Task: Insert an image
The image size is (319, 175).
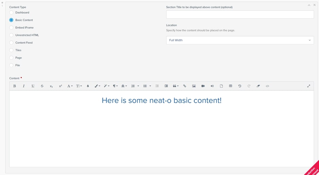Action: tap(194, 86)
